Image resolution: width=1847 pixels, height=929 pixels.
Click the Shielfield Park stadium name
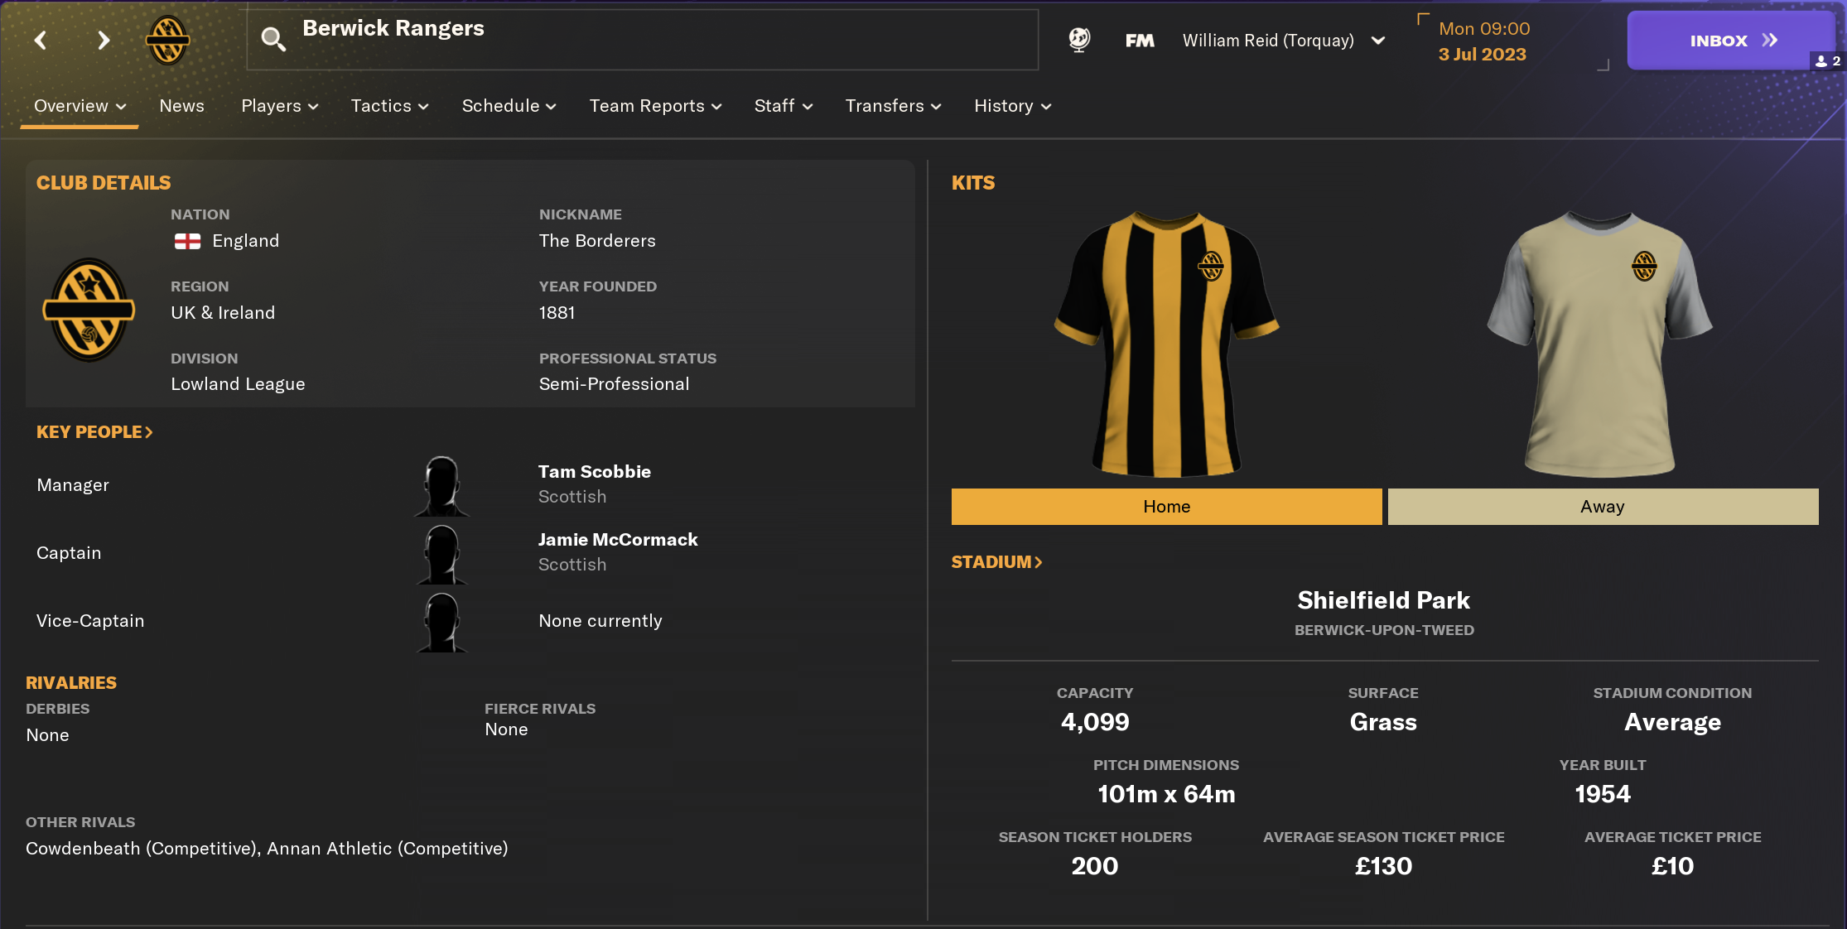pos(1383,600)
